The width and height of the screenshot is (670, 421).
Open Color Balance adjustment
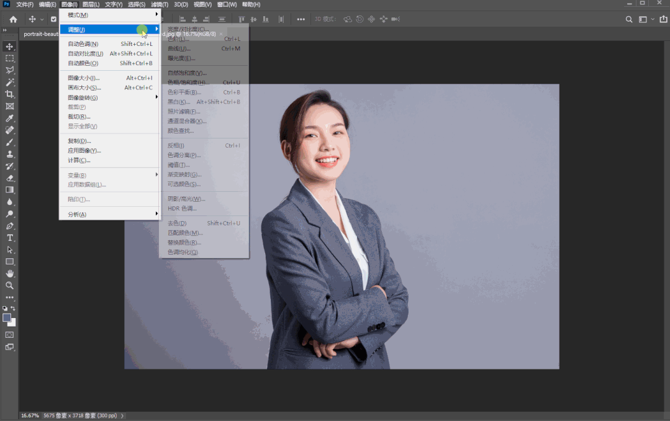click(204, 93)
